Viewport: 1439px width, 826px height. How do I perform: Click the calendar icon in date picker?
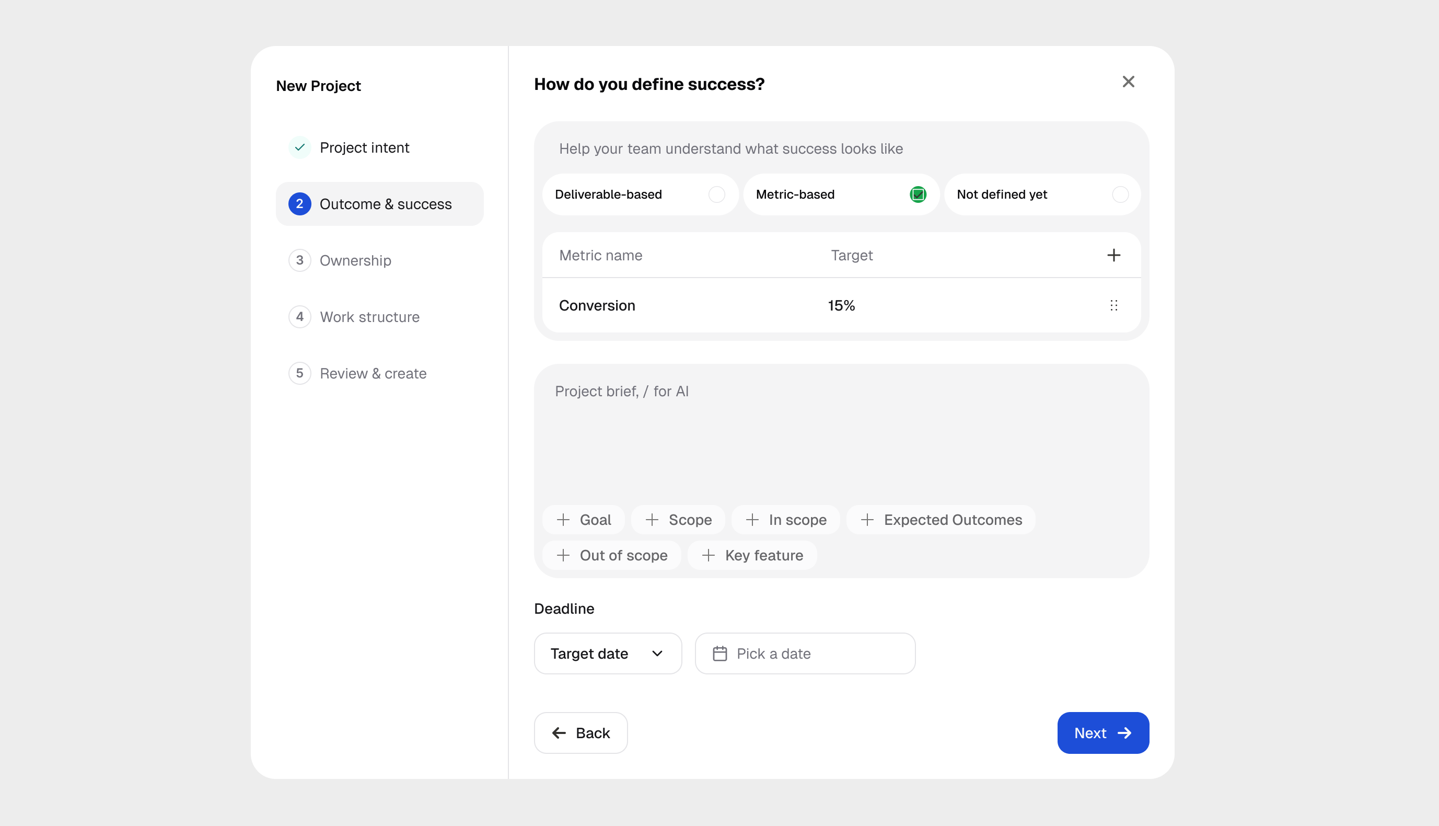719,653
